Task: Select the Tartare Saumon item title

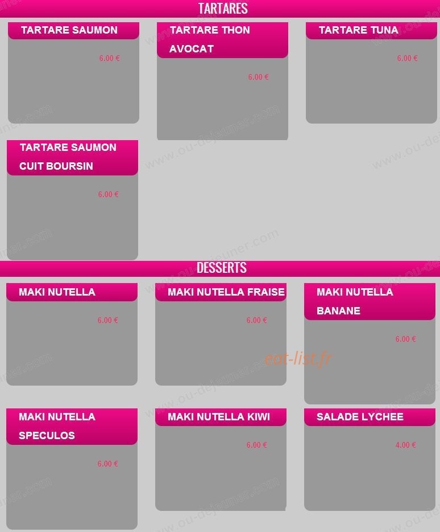Action: coord(69,30)
